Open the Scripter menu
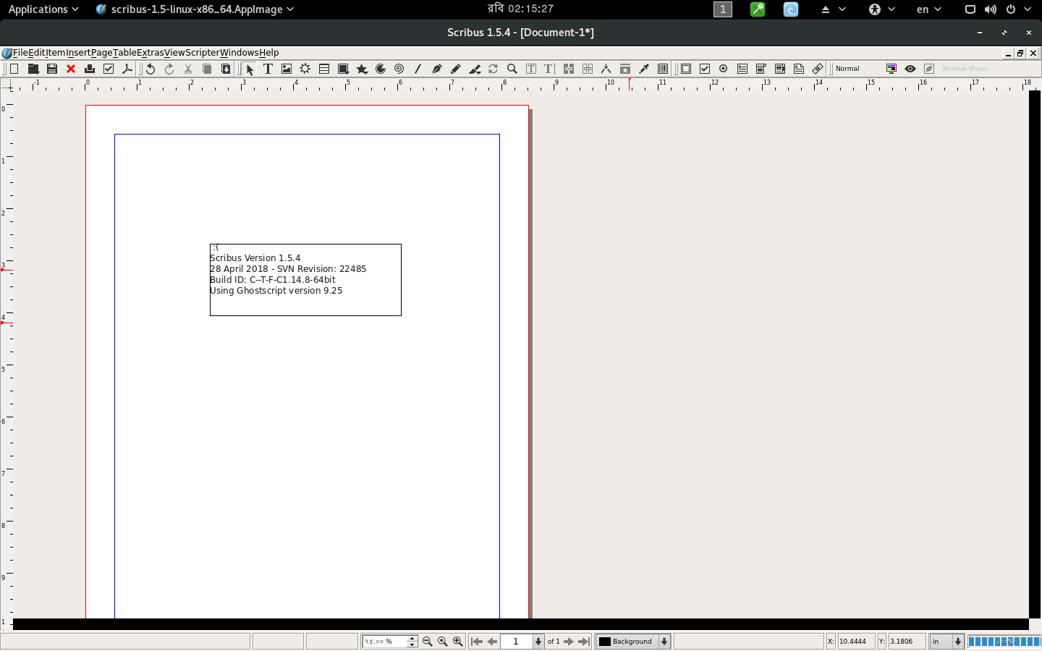1042x651 pixels. 202,53
